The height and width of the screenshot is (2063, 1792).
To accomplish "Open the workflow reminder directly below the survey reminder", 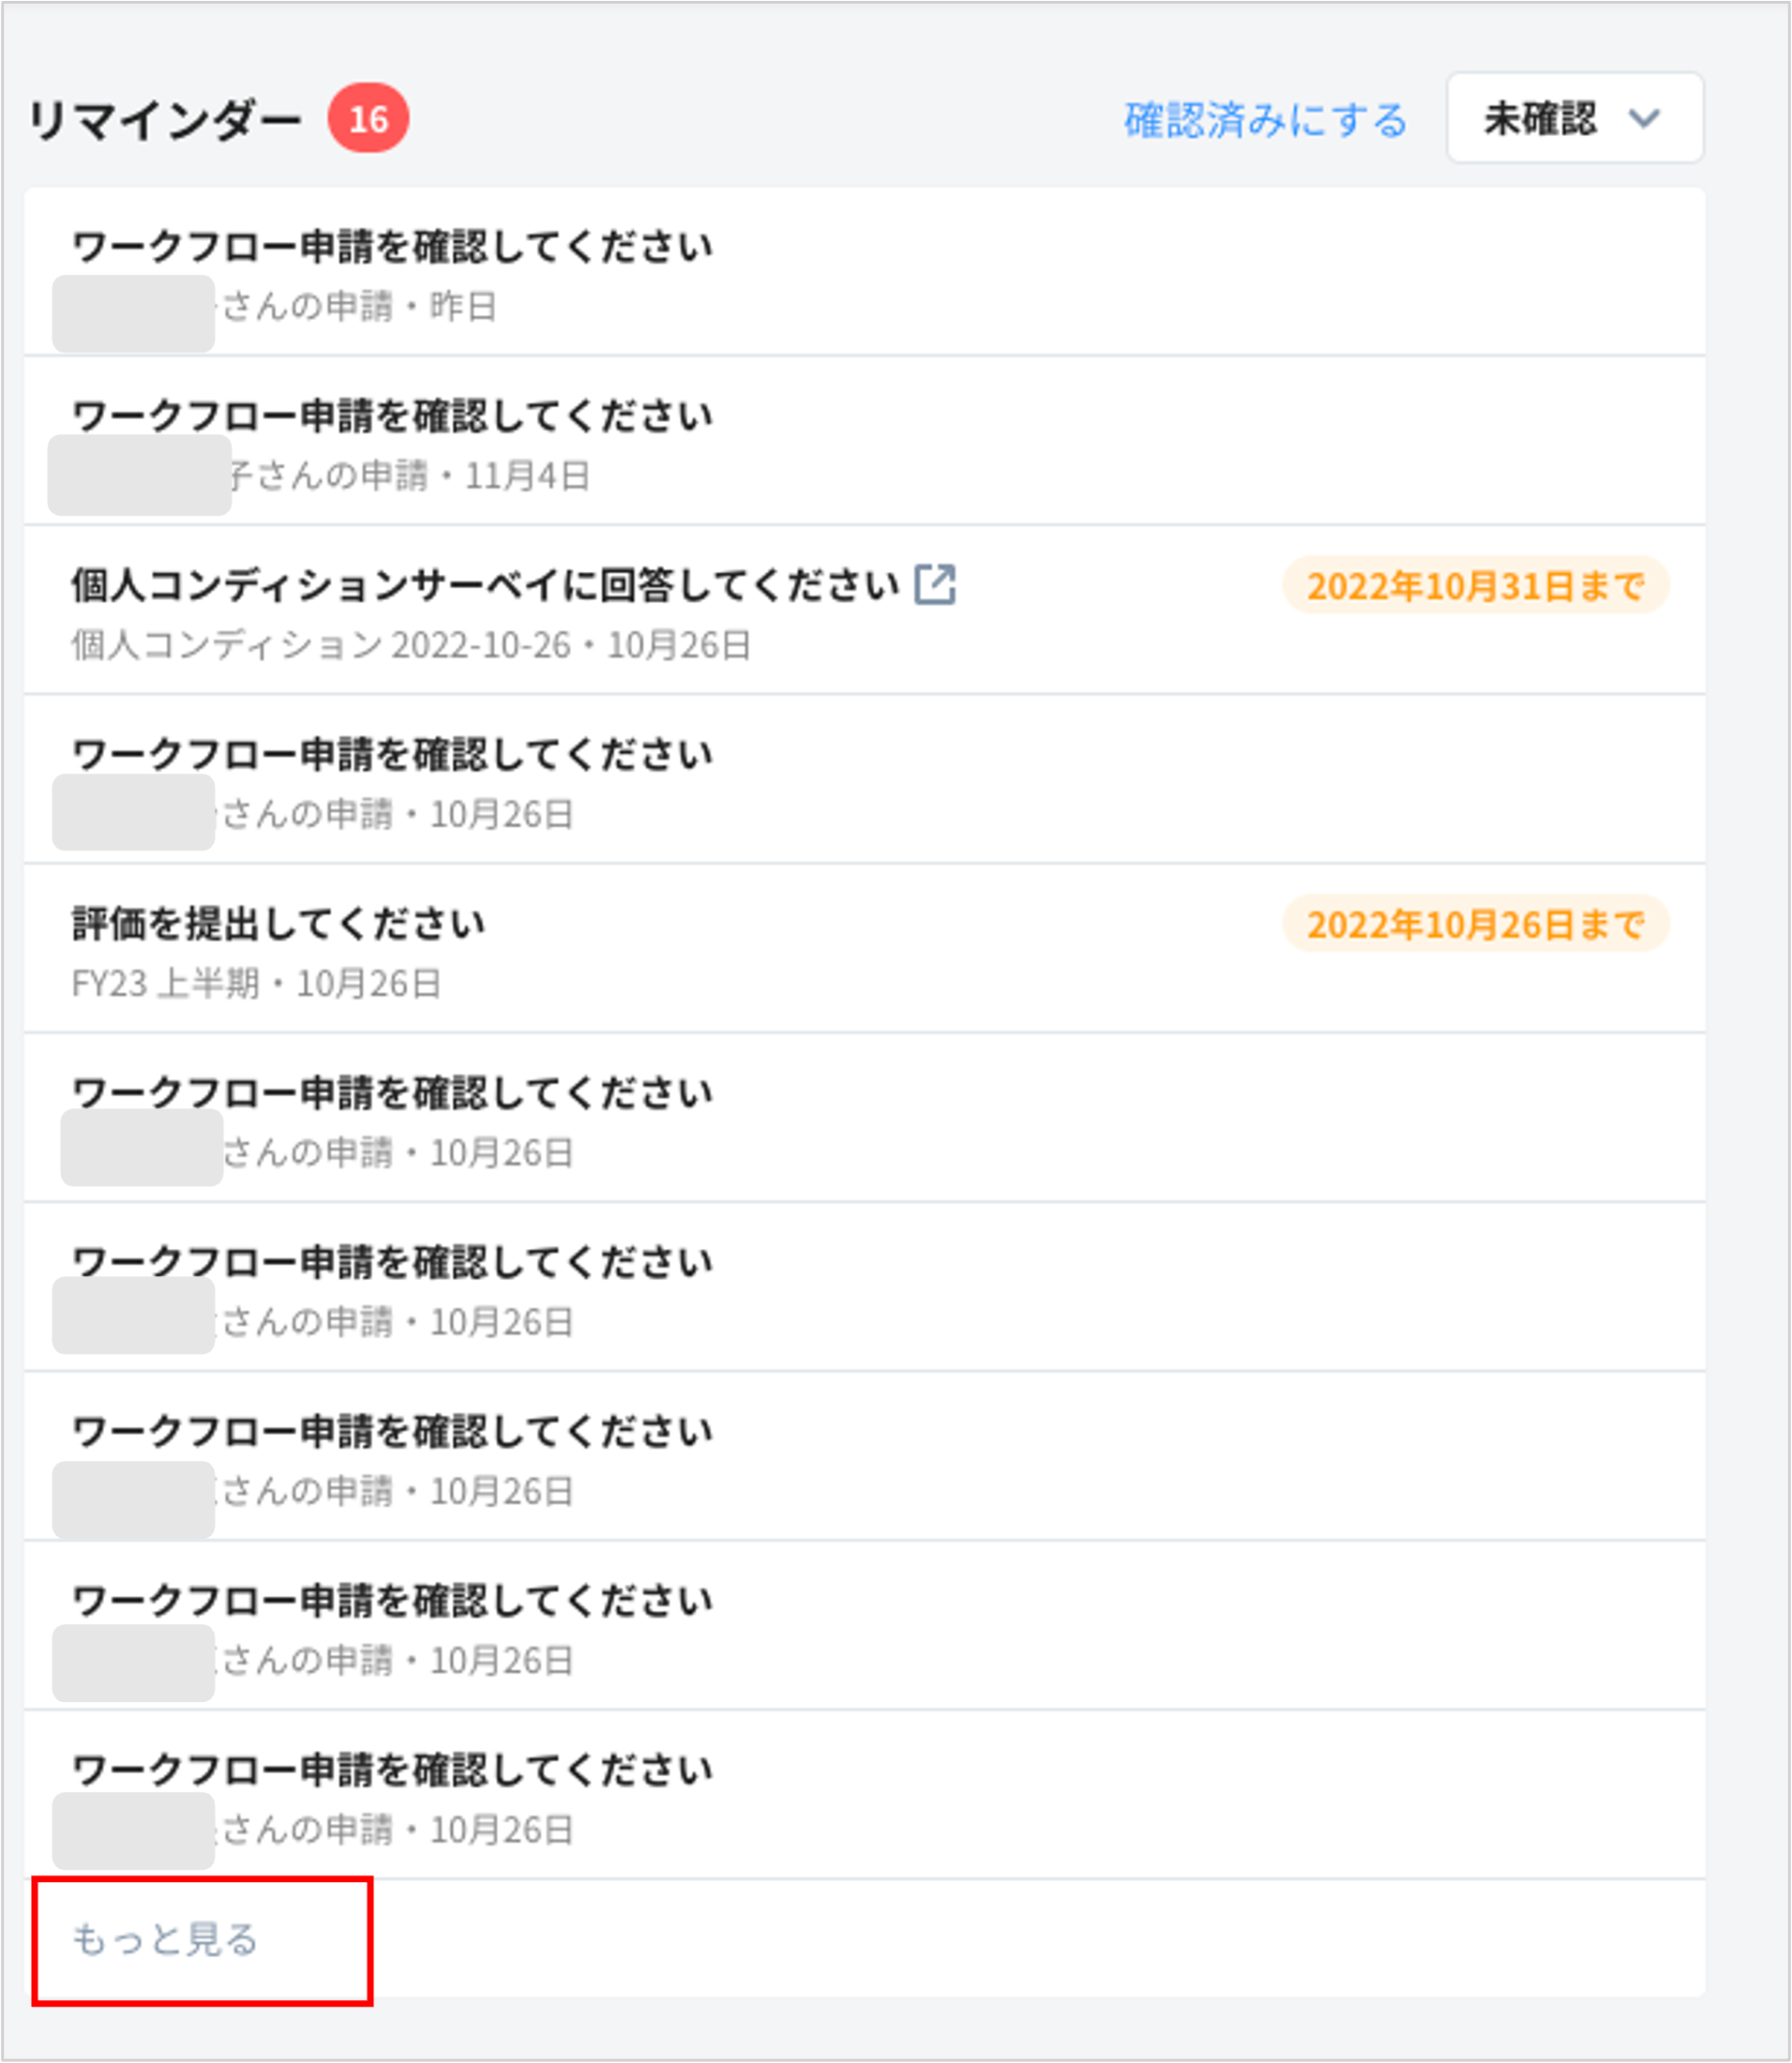I will click(392, 755).
